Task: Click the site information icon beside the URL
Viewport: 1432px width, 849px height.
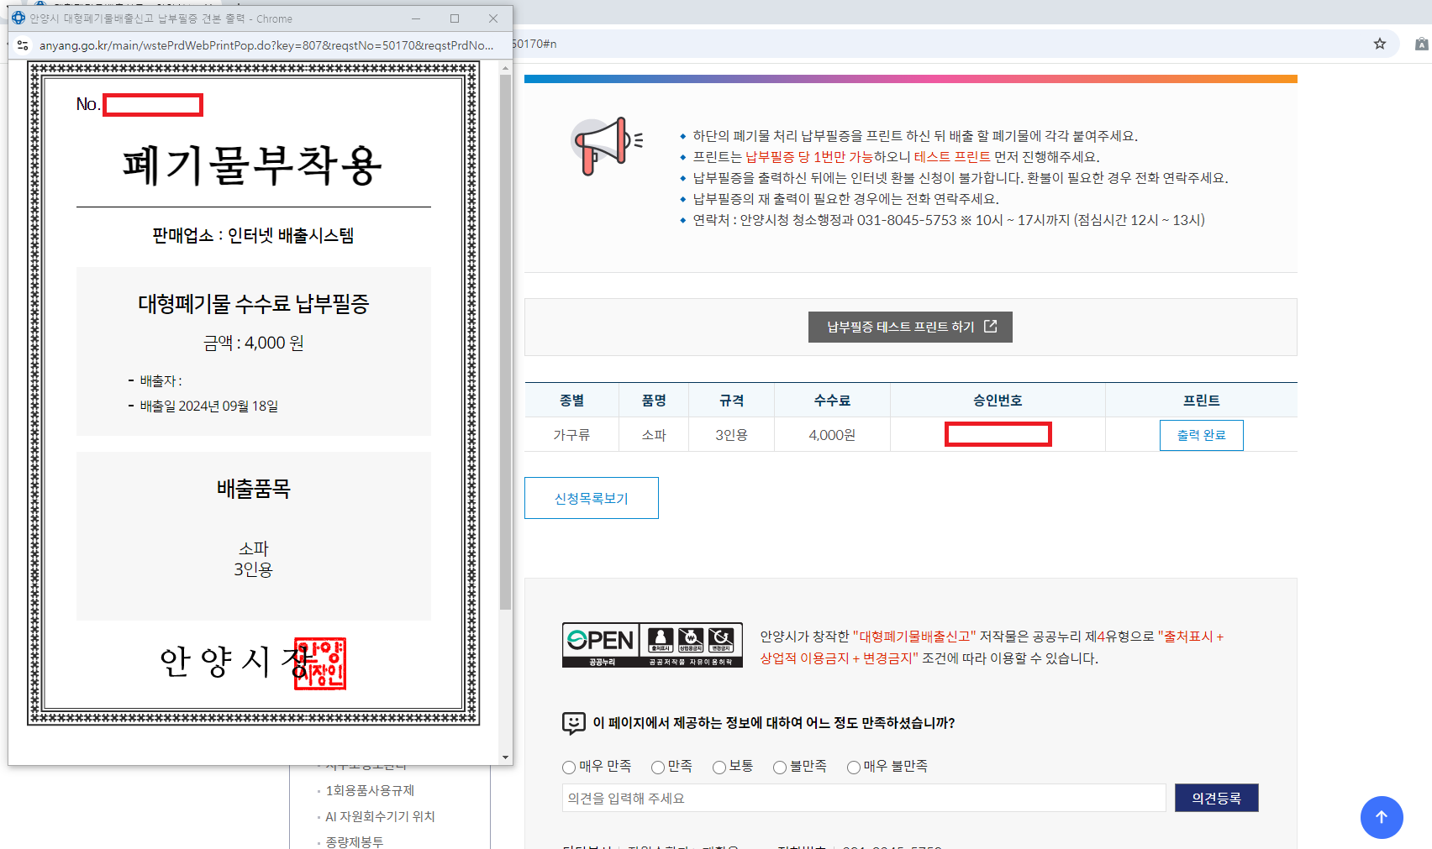Action: 22,46
